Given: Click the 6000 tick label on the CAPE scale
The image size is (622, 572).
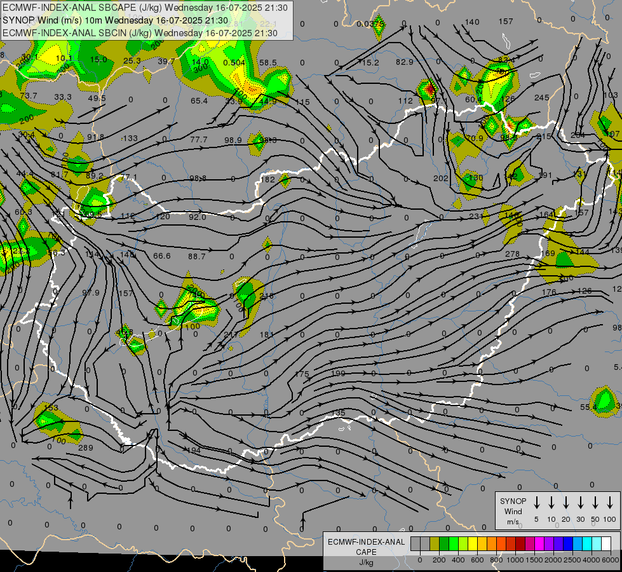Looking at the screenshot, I should pos(611,560).
